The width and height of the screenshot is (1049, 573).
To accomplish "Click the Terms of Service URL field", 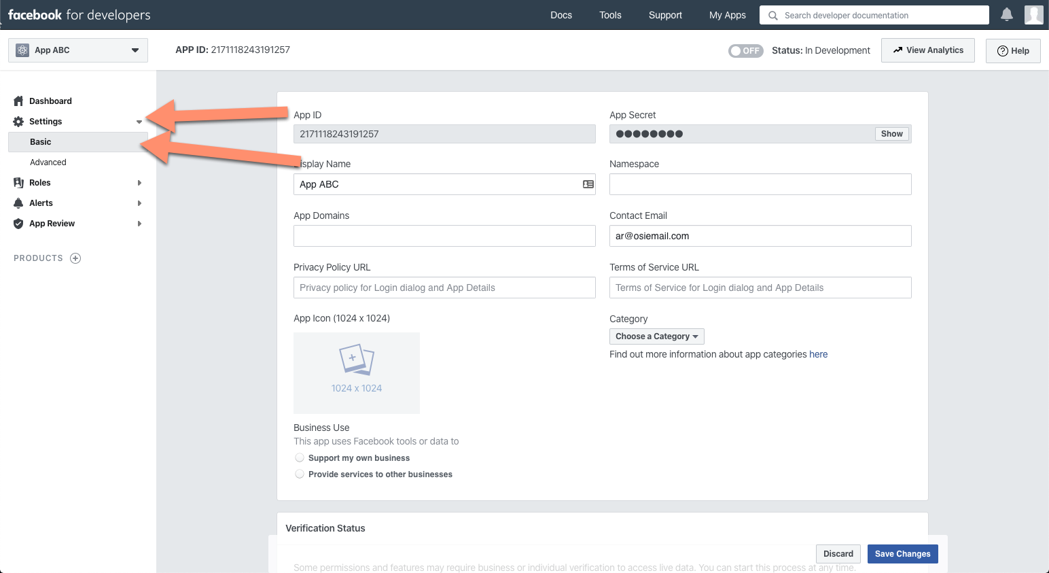I will (760, 288).
